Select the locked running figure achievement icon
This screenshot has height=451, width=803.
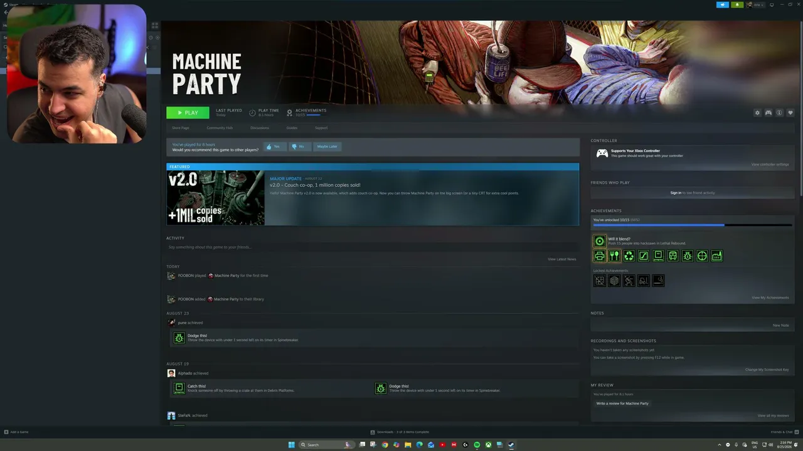click(629, 281)
